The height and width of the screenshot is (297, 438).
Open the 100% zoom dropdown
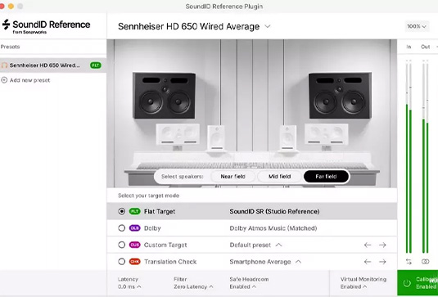click(x=417, y=26)
